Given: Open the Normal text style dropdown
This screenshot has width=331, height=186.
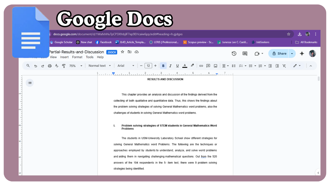Looking at the screenshot, I should pos(99,66).
